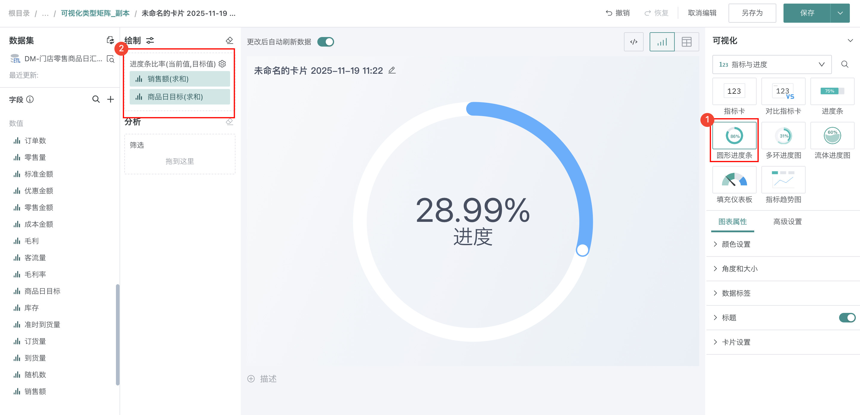Click the plus icon to add field
The height and width of the screenshot is (415, 860).
111,99
